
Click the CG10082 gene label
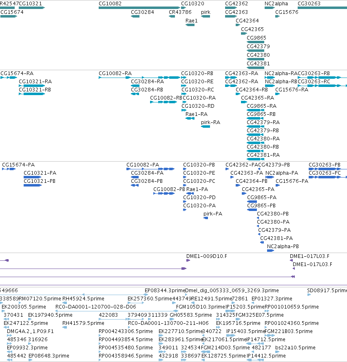pyautogui.click(x=110, y=4)
